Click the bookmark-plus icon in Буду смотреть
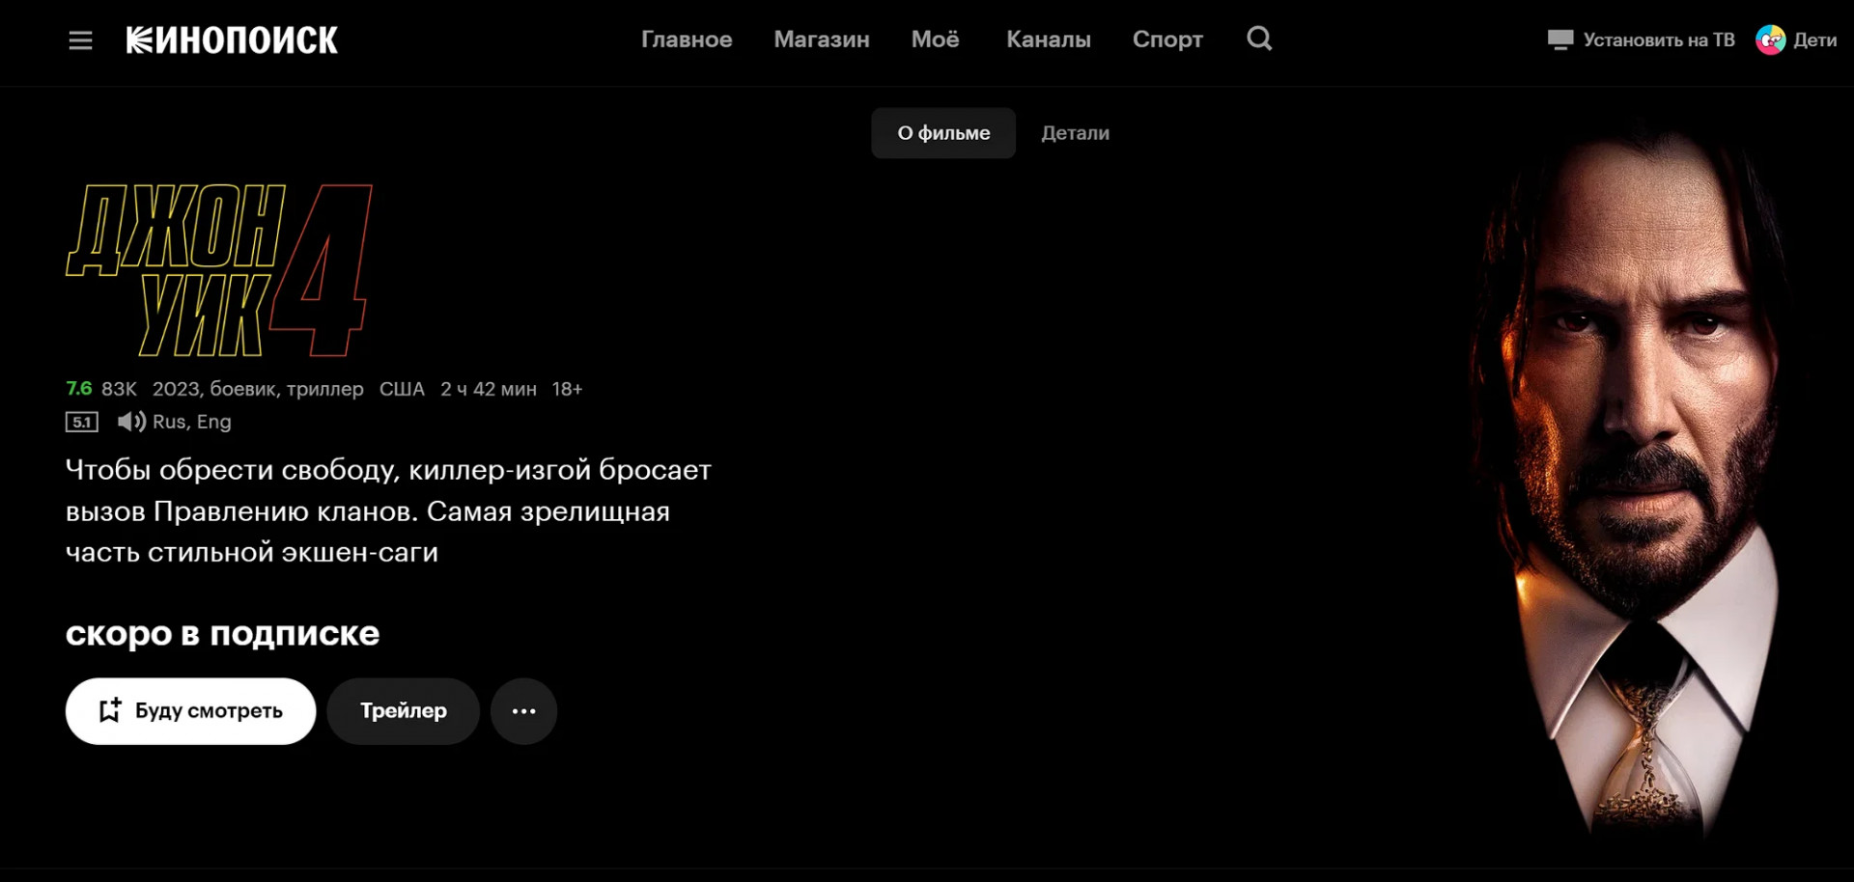 [x=110, y=710]
